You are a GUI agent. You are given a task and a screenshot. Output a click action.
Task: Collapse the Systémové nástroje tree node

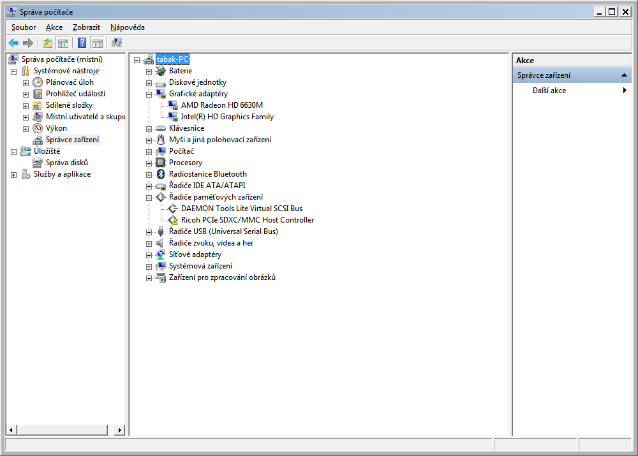(13, 71)
